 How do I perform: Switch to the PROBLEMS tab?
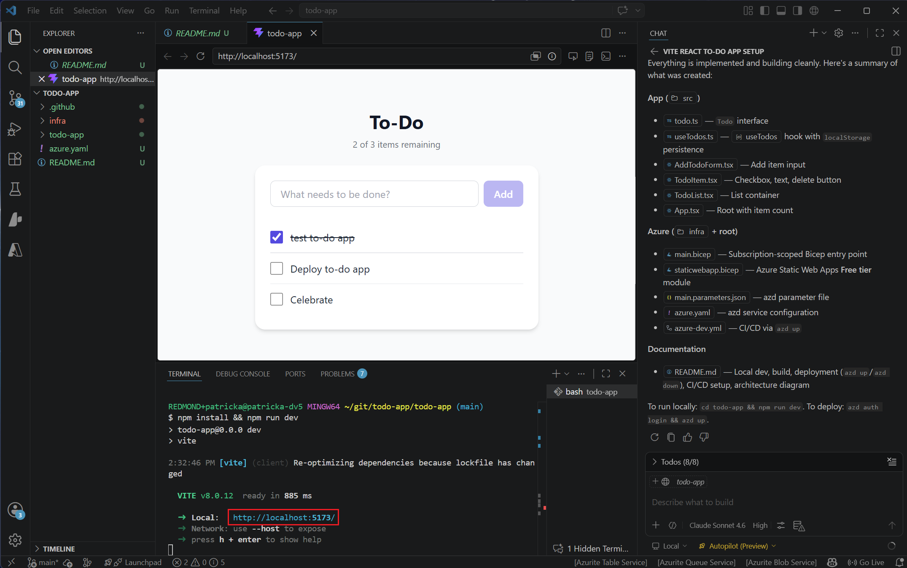(x=343, y=374)
